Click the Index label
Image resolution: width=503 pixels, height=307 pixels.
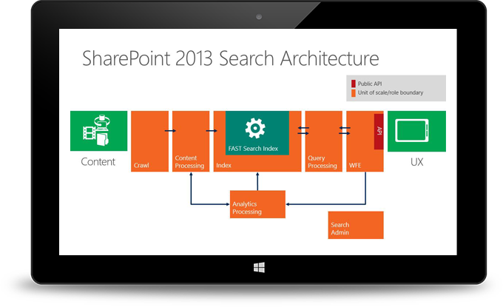coord(223,166)
